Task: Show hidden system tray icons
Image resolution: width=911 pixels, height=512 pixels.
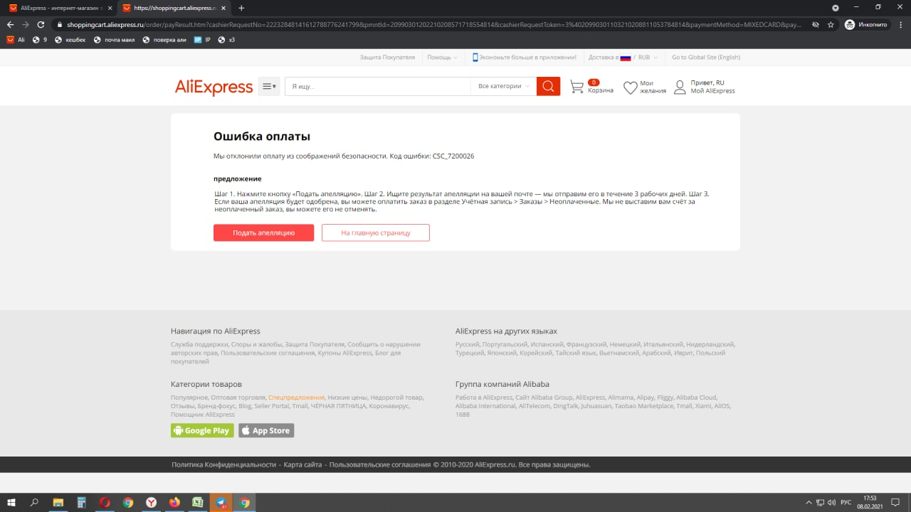Action: click(x=808, y=502)
